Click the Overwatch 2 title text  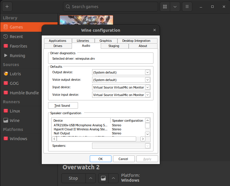coord(81,167)
